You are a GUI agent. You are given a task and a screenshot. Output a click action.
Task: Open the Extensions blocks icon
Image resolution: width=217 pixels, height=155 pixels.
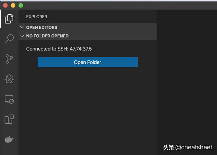click(x=9, y=119)
